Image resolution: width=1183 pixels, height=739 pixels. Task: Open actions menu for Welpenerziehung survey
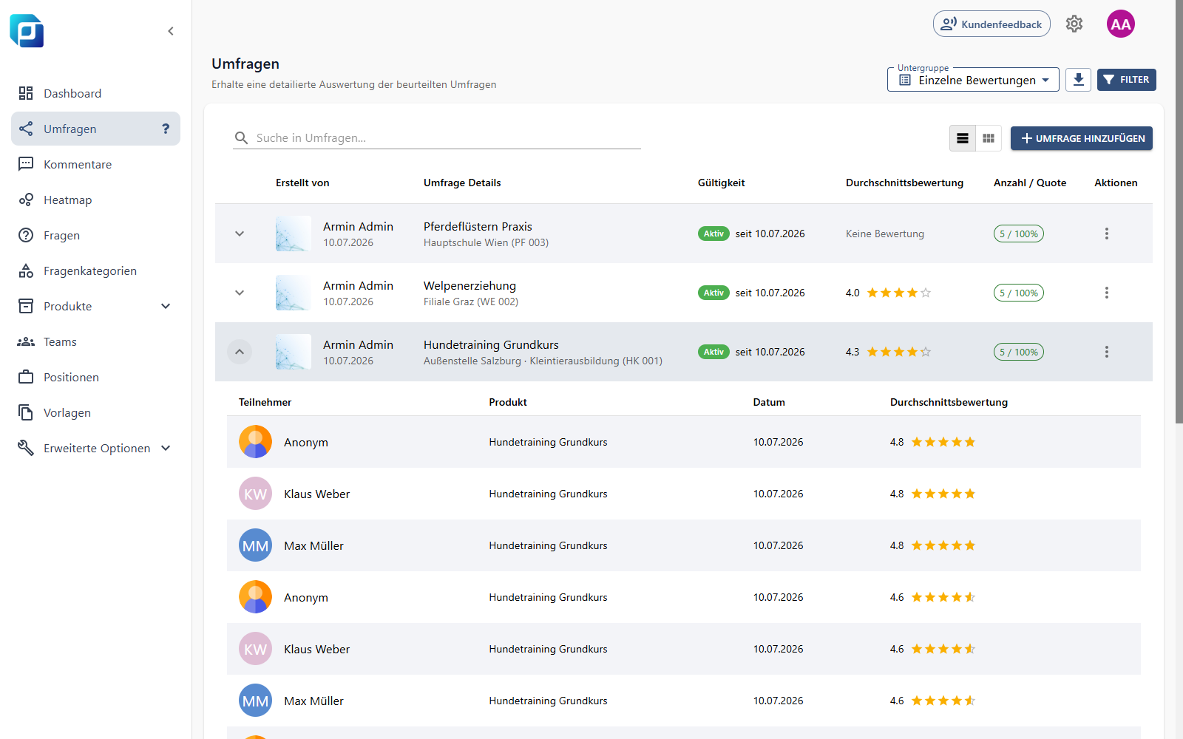point(1107,293)
